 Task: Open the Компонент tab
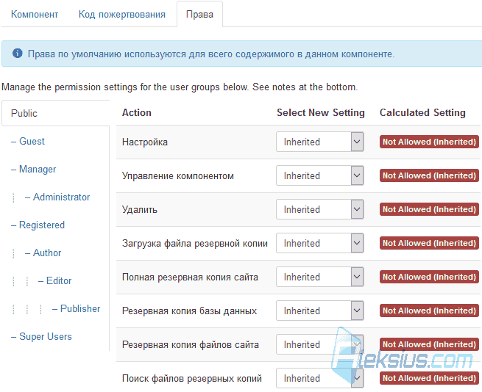click(35, 14)
